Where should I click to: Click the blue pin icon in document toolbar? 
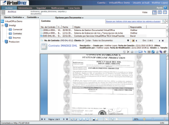pyautogui.click(x=145, y=52)
